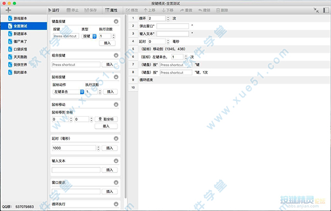The width and height of the screenshot is (331, 211).
Task: Save the script with 保存
Action: coord(90,10)
